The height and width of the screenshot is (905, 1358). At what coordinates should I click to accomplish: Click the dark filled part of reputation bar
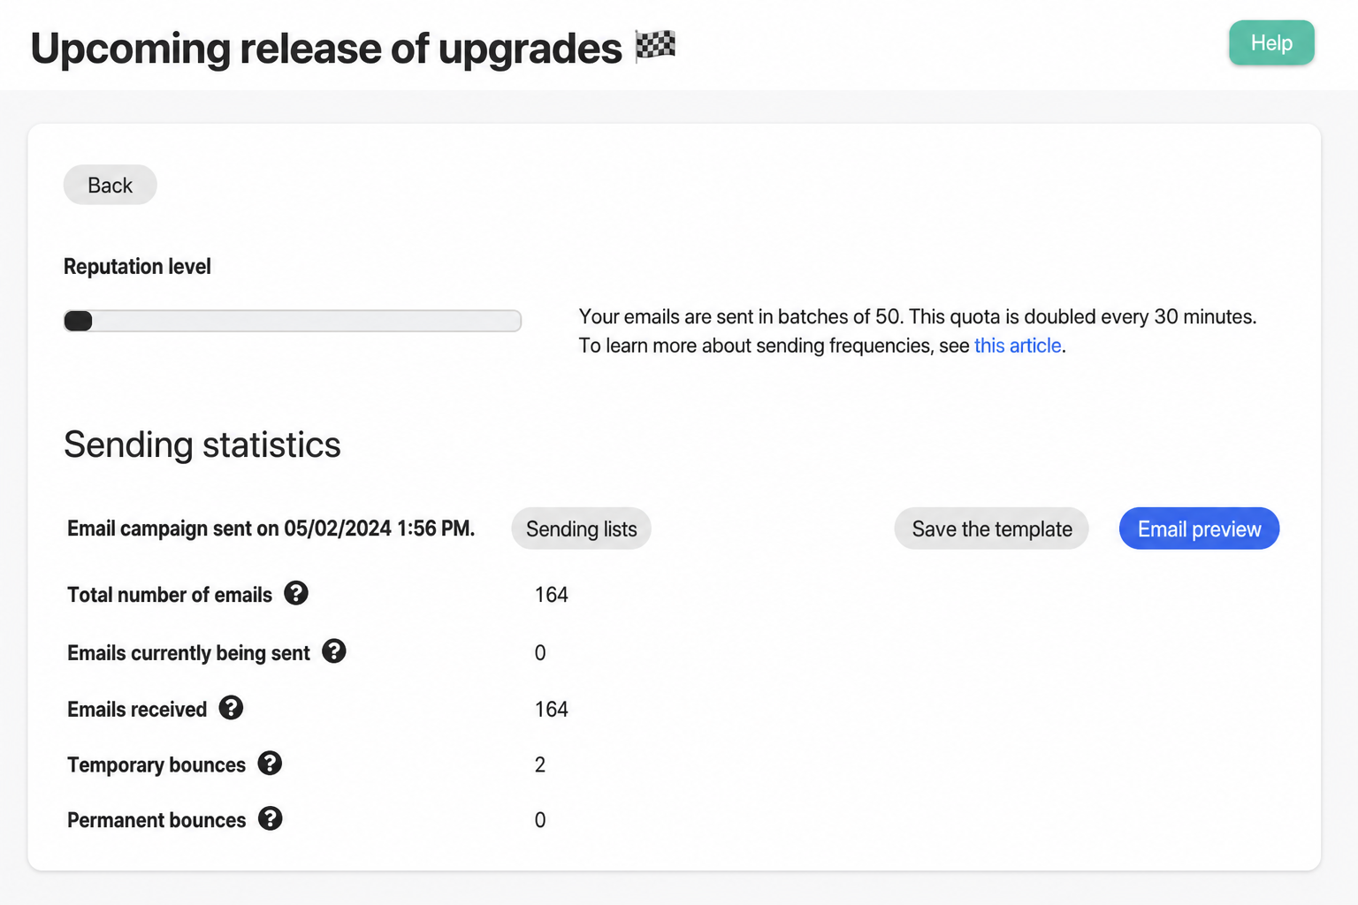[x=79, y=321]
